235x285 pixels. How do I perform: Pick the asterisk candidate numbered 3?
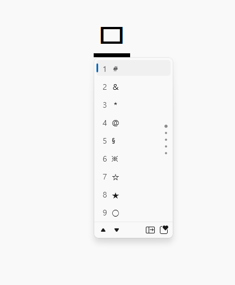point(133,105)
